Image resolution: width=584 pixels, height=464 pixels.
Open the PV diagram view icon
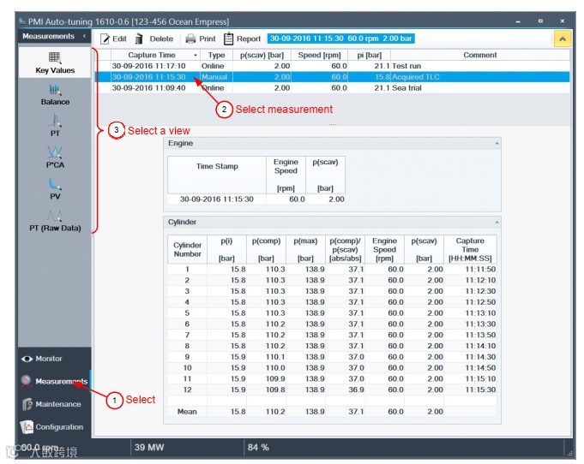(55, 184)
